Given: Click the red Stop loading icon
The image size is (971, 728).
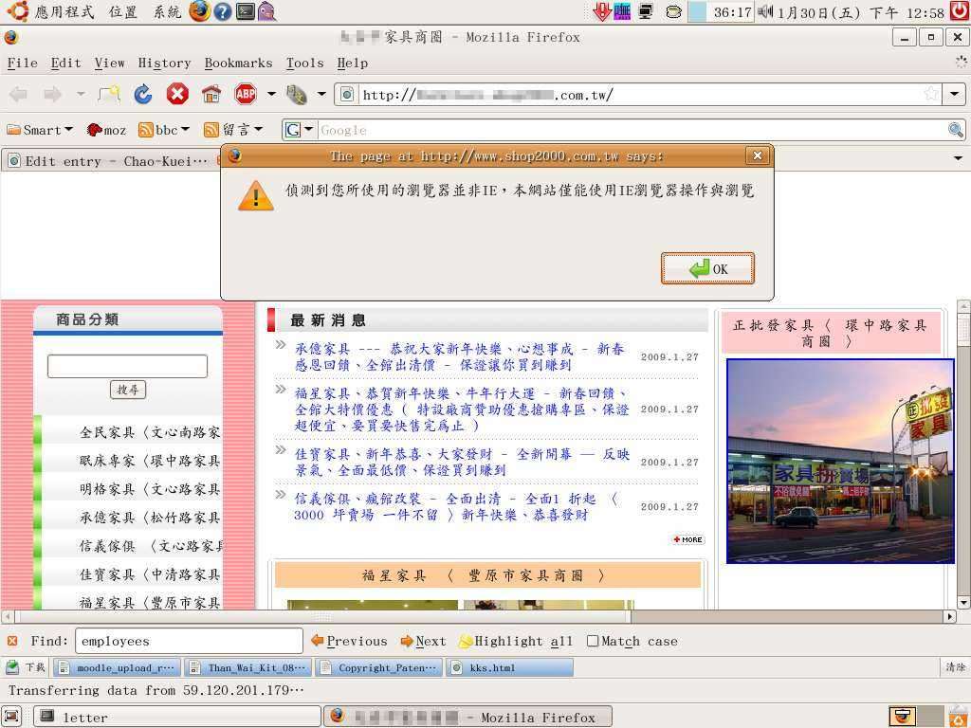Looking at the screenshot, I should coord(177,94).
